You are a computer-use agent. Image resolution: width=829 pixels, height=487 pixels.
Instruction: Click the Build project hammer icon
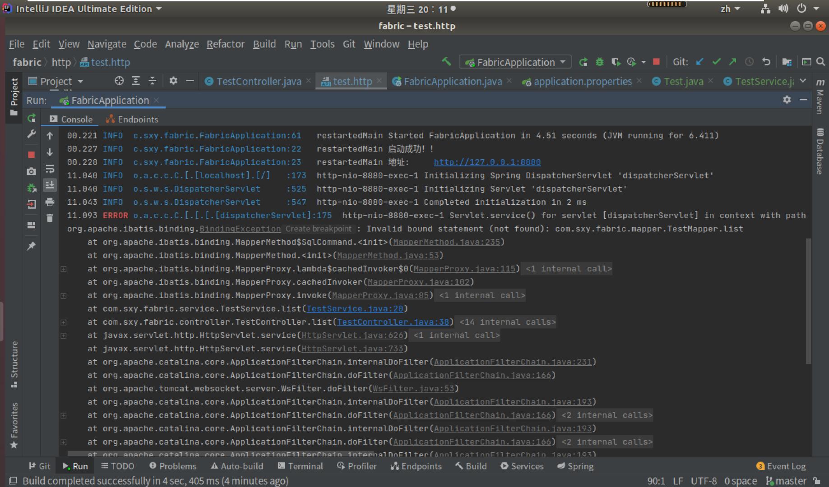pyautogui.click(x=446, y=62)
